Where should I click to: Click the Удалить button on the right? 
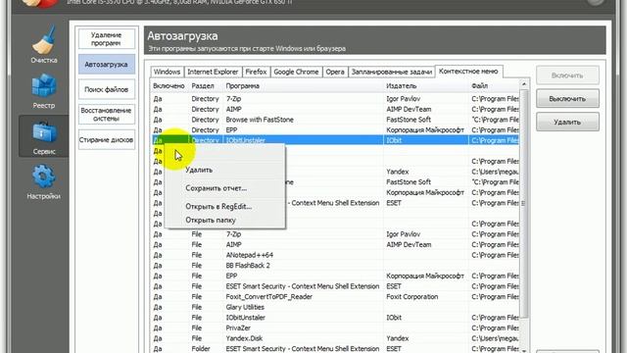[x=567, y=122]
